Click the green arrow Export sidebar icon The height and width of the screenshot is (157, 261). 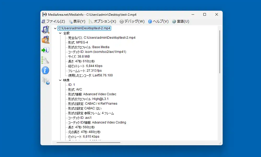45,50
